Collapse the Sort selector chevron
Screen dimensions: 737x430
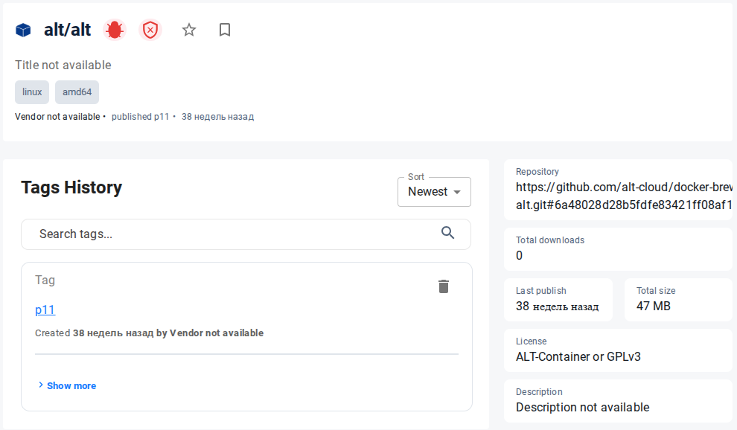457,192
